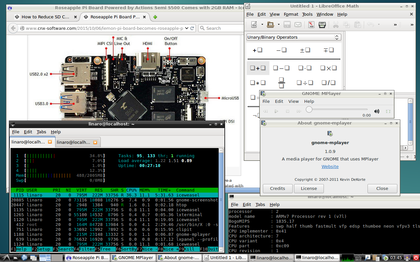The width and height of the screenshot is (420, 262).
Task: Select the second linaro@localh... terminal tab
Action: (78, 142)
